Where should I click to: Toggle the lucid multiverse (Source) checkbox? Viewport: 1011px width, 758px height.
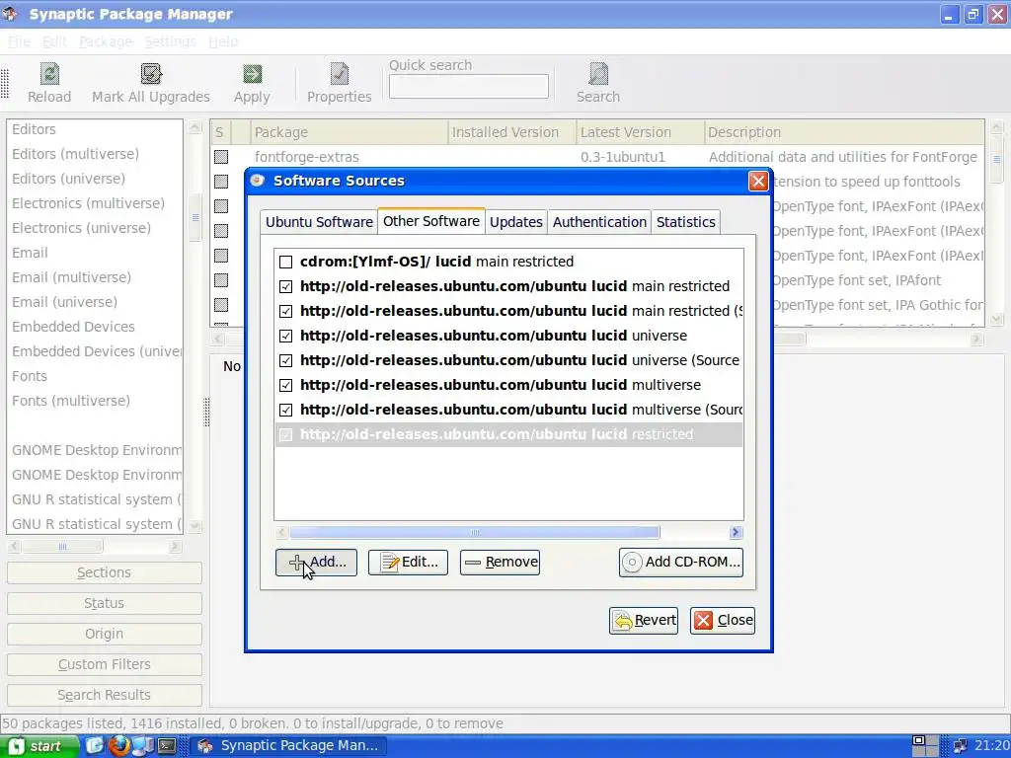tap(285, 410)
